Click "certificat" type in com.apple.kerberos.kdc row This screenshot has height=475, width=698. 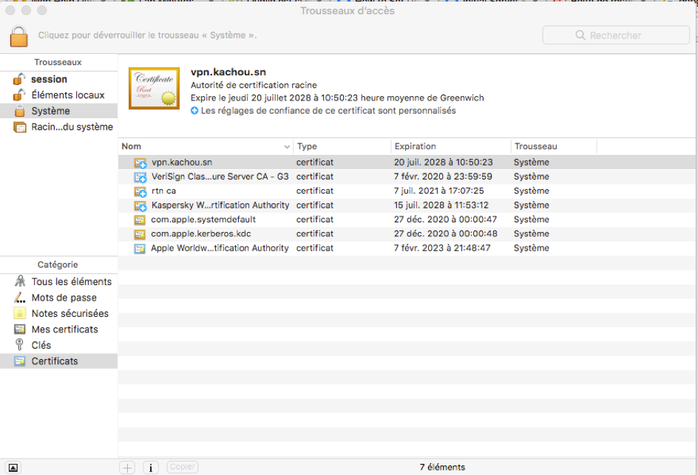point(315,233)
